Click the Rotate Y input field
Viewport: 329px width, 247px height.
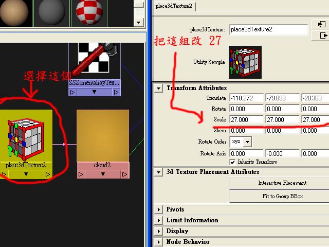coord(282,109)
